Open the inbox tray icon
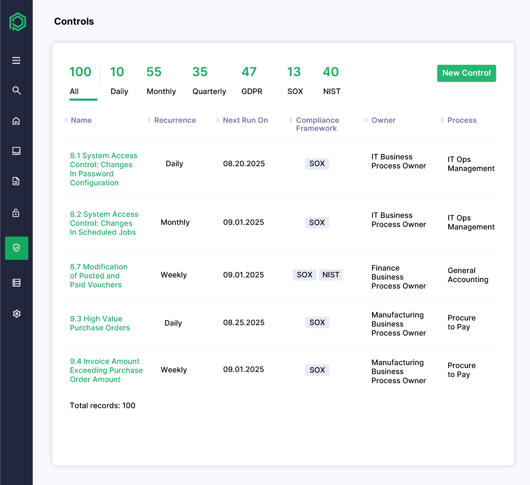 tap(17, 151)
